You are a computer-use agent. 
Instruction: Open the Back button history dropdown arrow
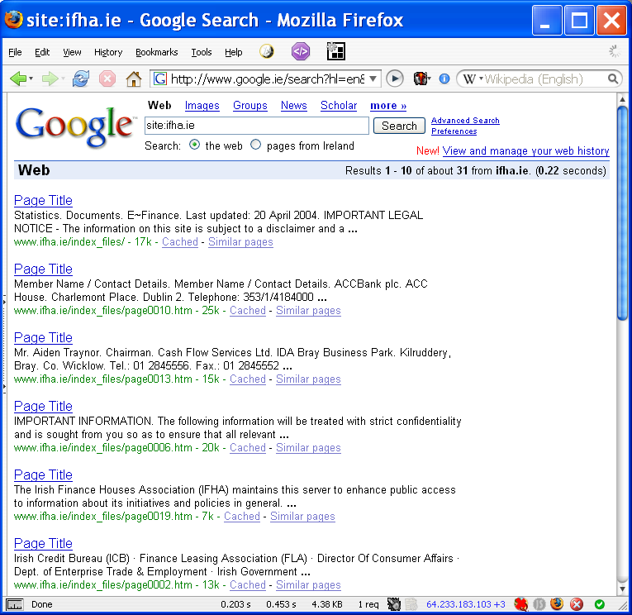(x=31, y=79)
